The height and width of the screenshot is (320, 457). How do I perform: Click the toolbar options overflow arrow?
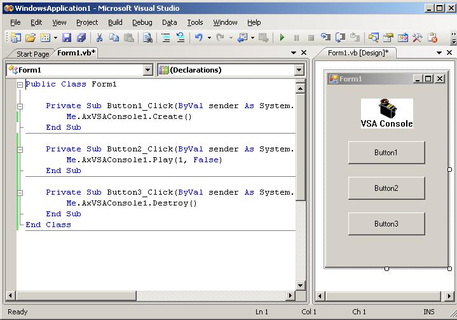pyautogui.click(x=453, y=38)
